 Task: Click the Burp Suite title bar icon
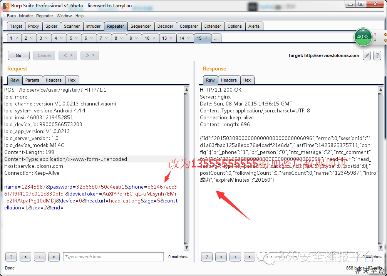pyautogui.click(x=6, y=5)
